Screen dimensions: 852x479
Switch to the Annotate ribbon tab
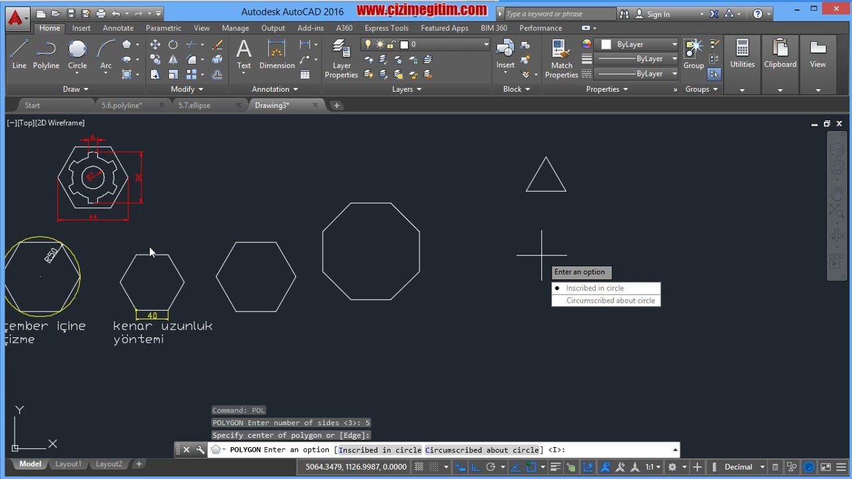[x=118, y=28]
